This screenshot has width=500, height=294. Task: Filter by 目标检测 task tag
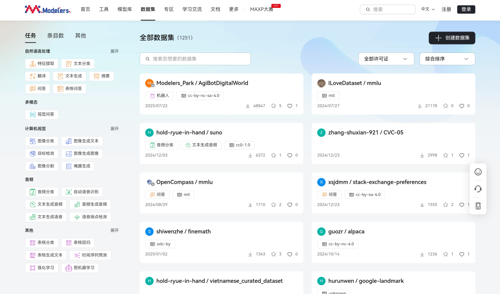click(42, 153)
